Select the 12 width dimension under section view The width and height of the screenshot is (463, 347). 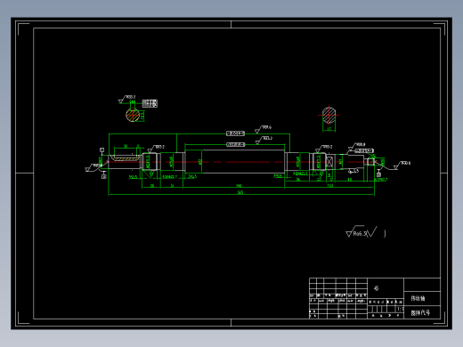click(x=329, y=129)
